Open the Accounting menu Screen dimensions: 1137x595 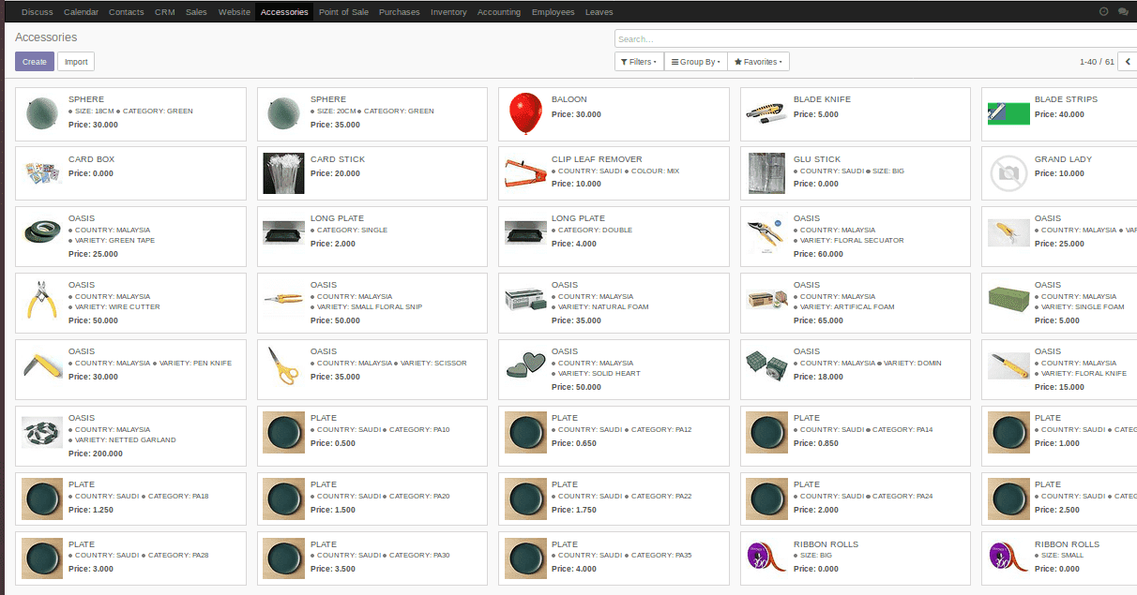point(499,12)
